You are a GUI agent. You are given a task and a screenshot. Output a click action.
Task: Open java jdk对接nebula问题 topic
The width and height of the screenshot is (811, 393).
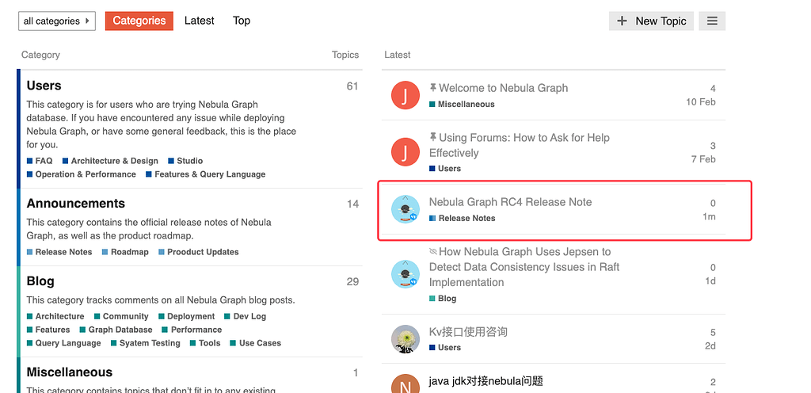coord(486,381)
